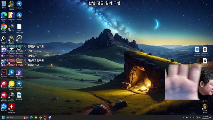Launch the Overwatch desktop shortcut
This screenshot has width=213, height=120.
click(x=19, y=39)
